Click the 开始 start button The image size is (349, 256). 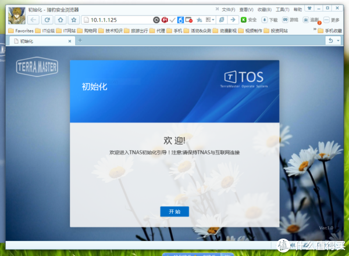coord(174,211)
